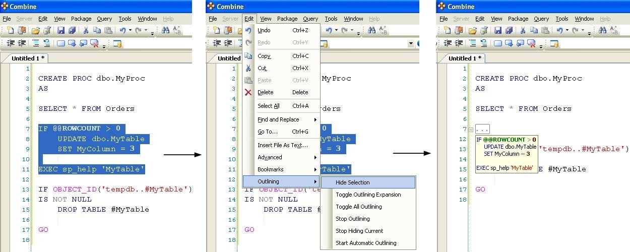Click Cut scissors icon in the right window toolbar
Viewport: 630px width, 252px height.
(523, 31)
